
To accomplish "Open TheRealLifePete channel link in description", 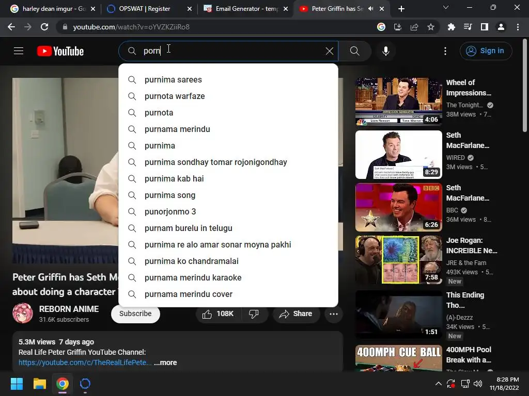I will coord(85,362).
